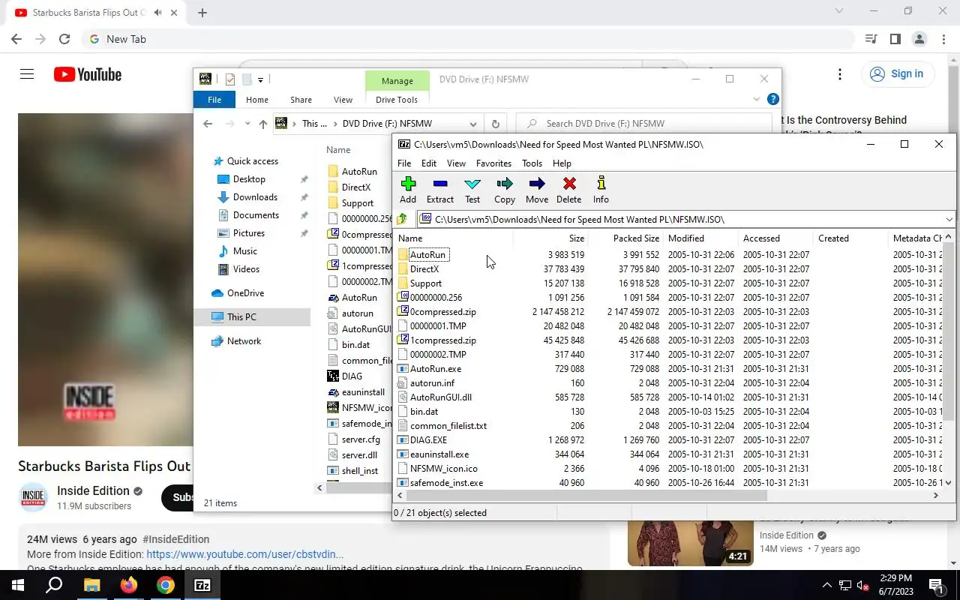This screenshot has height=600, width=960.
Task: Refresh the File Explorer location
Action: click(495, 124)
